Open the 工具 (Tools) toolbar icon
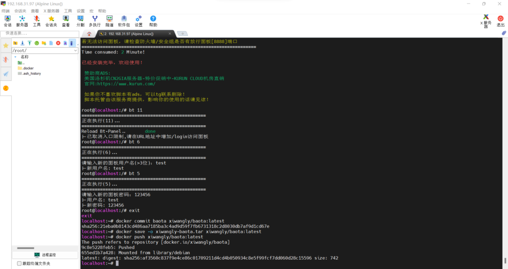This screenshot has height=269, width=508. (x=37, y=21)
